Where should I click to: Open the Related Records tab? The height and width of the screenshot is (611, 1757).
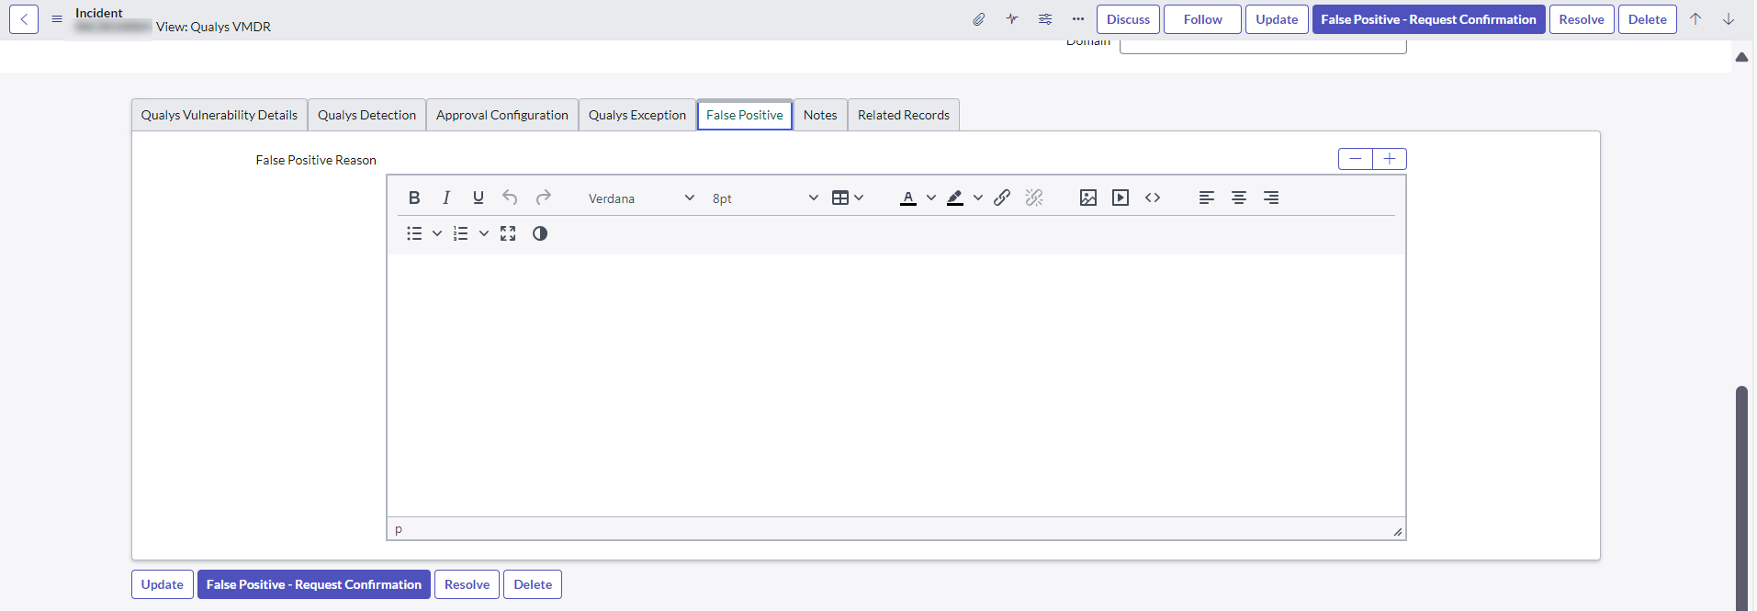coord(903,115)
